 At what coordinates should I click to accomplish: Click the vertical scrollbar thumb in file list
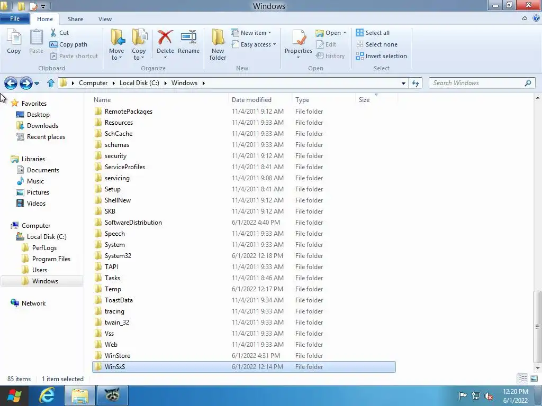[x=537, y=326]
